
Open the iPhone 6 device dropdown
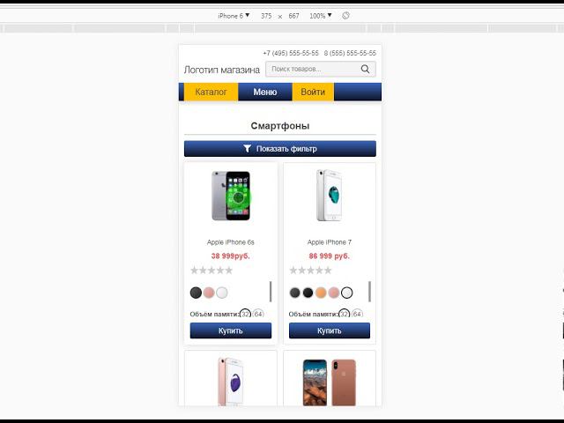pos(234,16)
